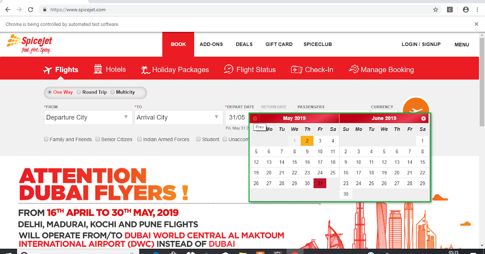The height and width of the screenshot is (254, 485).
Task: Pick June 20 in the calendar
Action: 397,173
